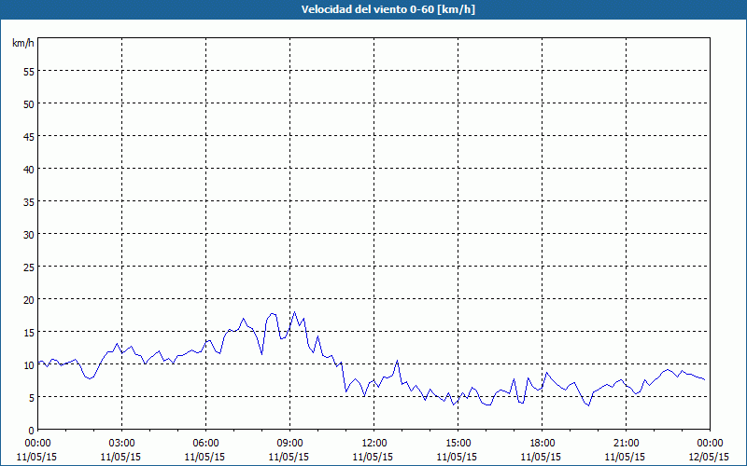Viewport: 747px width, 466px height.
Task: Select the "09:00" time label
Action: (289, 444)
